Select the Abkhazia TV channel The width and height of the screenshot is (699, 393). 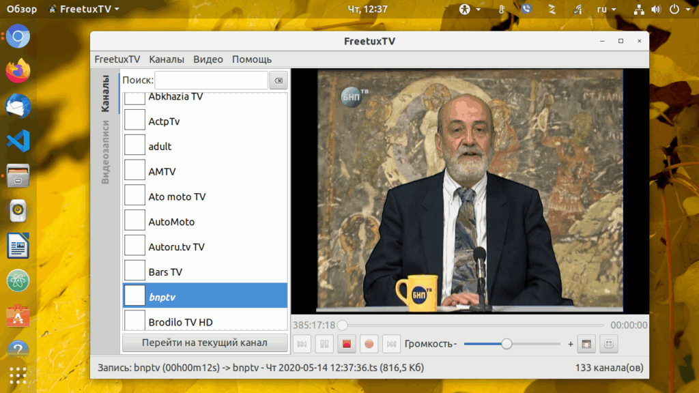pos(205,97)
